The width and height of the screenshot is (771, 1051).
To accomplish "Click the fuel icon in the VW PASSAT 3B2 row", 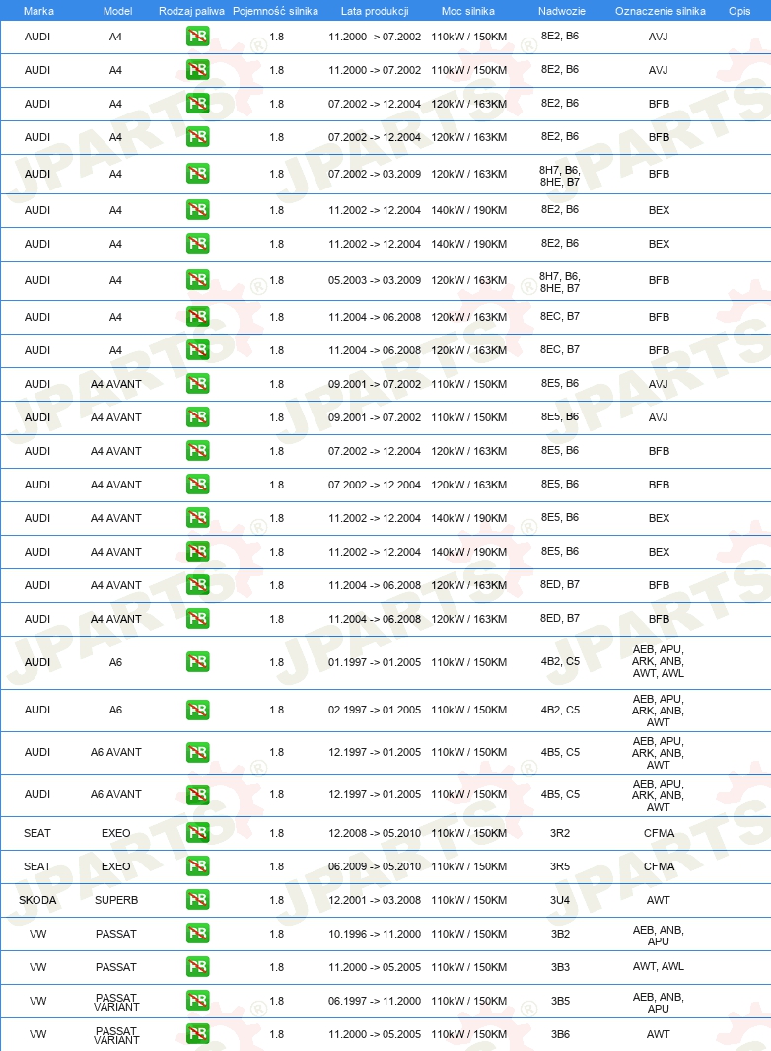I will (x=197, y=933).
